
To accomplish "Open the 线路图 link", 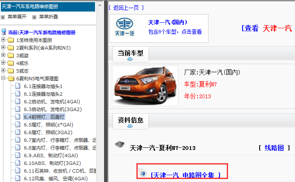I will 274,148.
